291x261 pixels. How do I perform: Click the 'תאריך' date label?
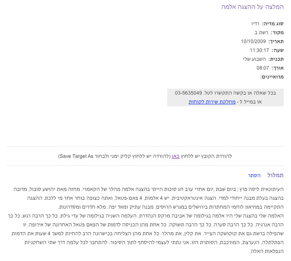click(276, 41)
